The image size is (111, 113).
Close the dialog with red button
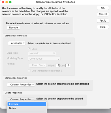click(x=3, y=2)
